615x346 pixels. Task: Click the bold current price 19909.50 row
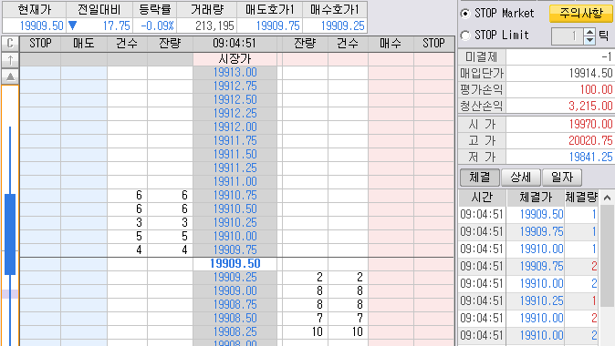pyautogui.click(x=235, y=264)
